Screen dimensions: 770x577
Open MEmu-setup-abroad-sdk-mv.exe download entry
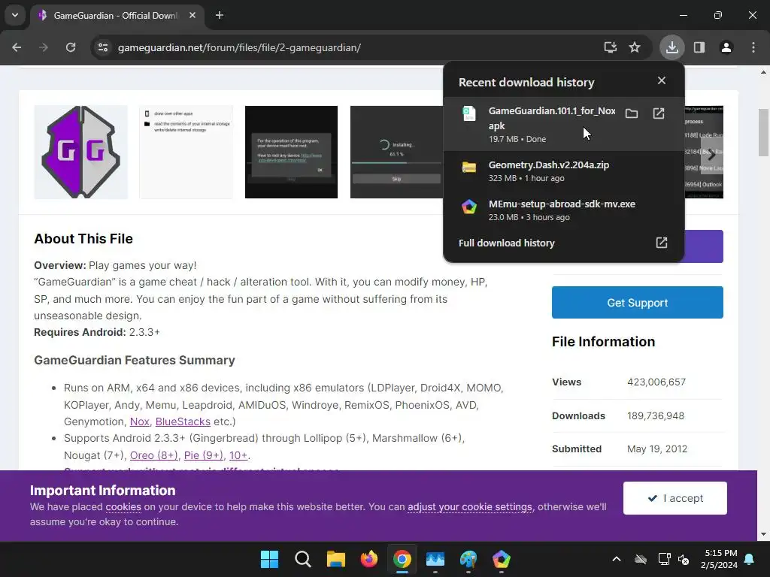pyautogui.click(x=563, y=210)
